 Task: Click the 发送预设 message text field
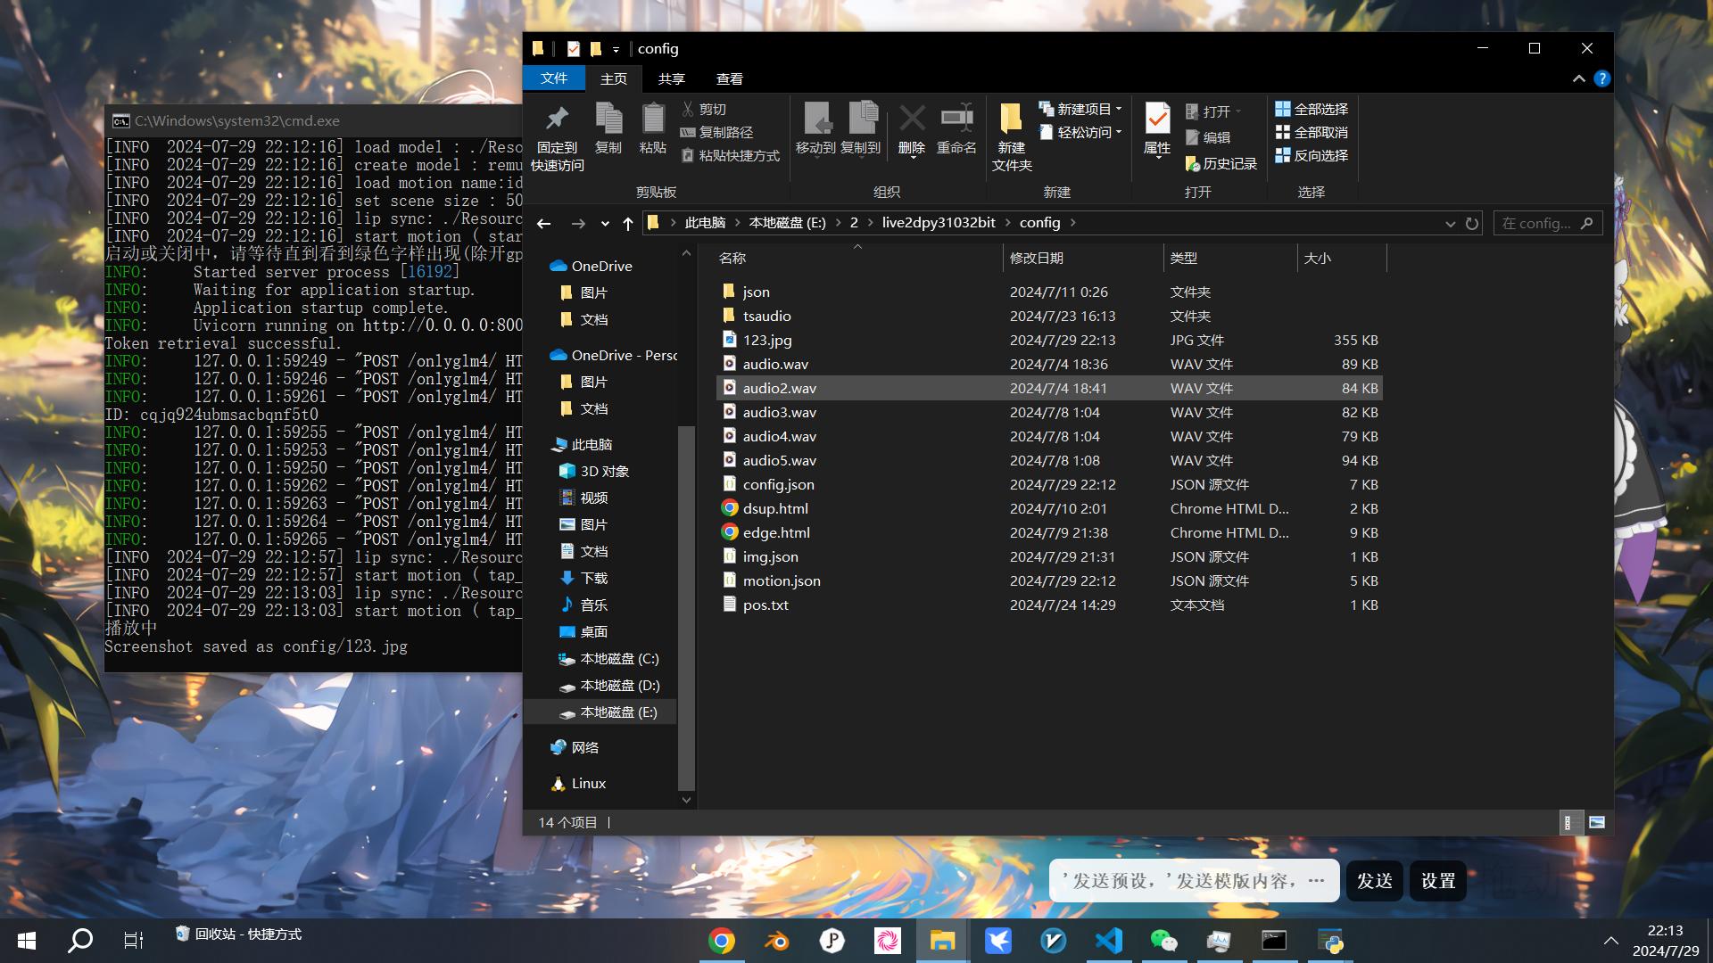pos(1194,881)
